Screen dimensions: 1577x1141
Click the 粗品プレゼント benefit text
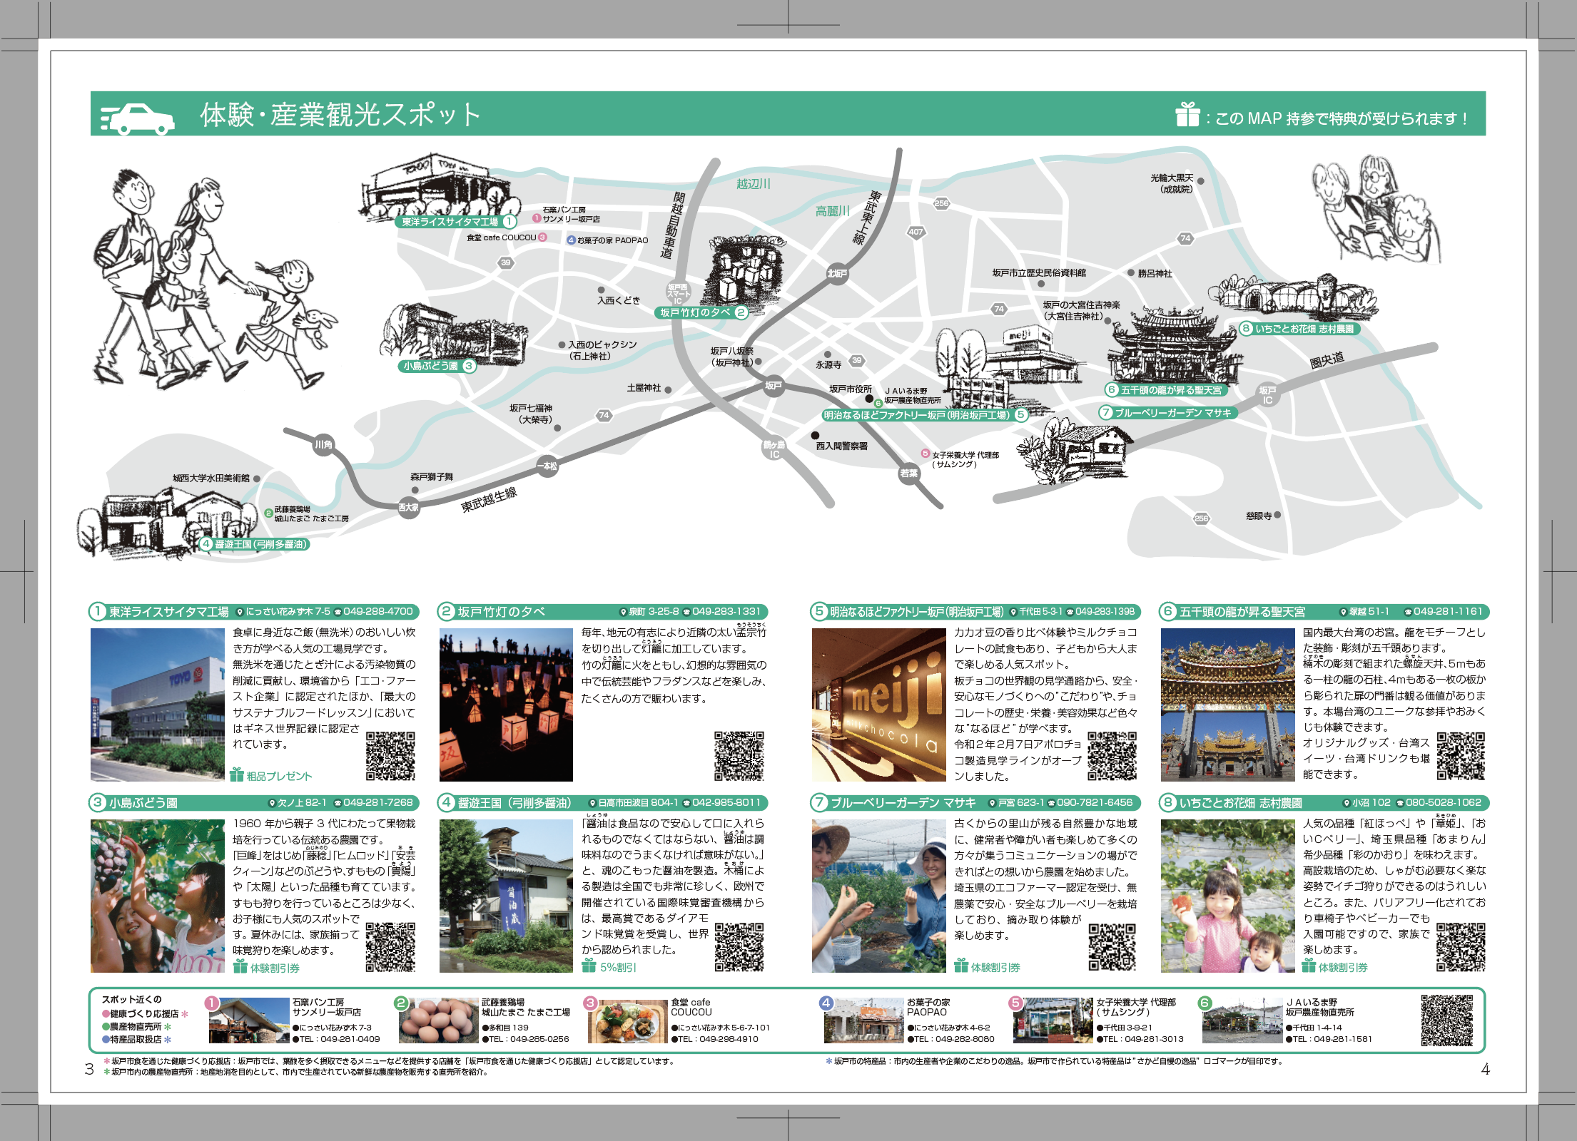point(280,776)
